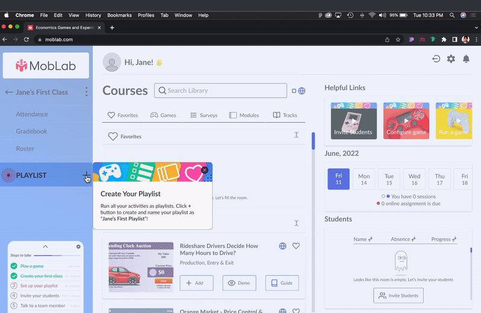Viewport: 481px width, 313px height.
Task: Open the Chrome three-dot menu
Action: [476, 40]
